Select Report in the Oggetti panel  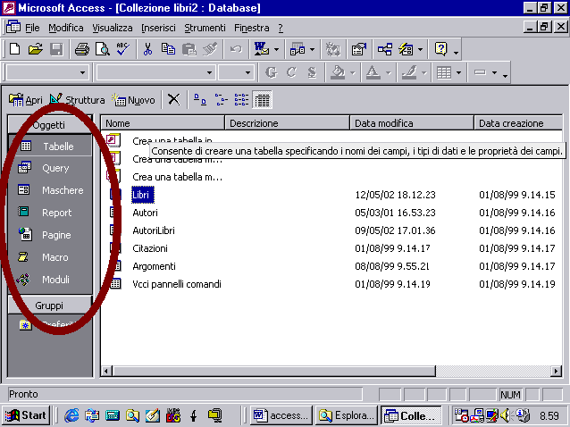tap(50, 213)
